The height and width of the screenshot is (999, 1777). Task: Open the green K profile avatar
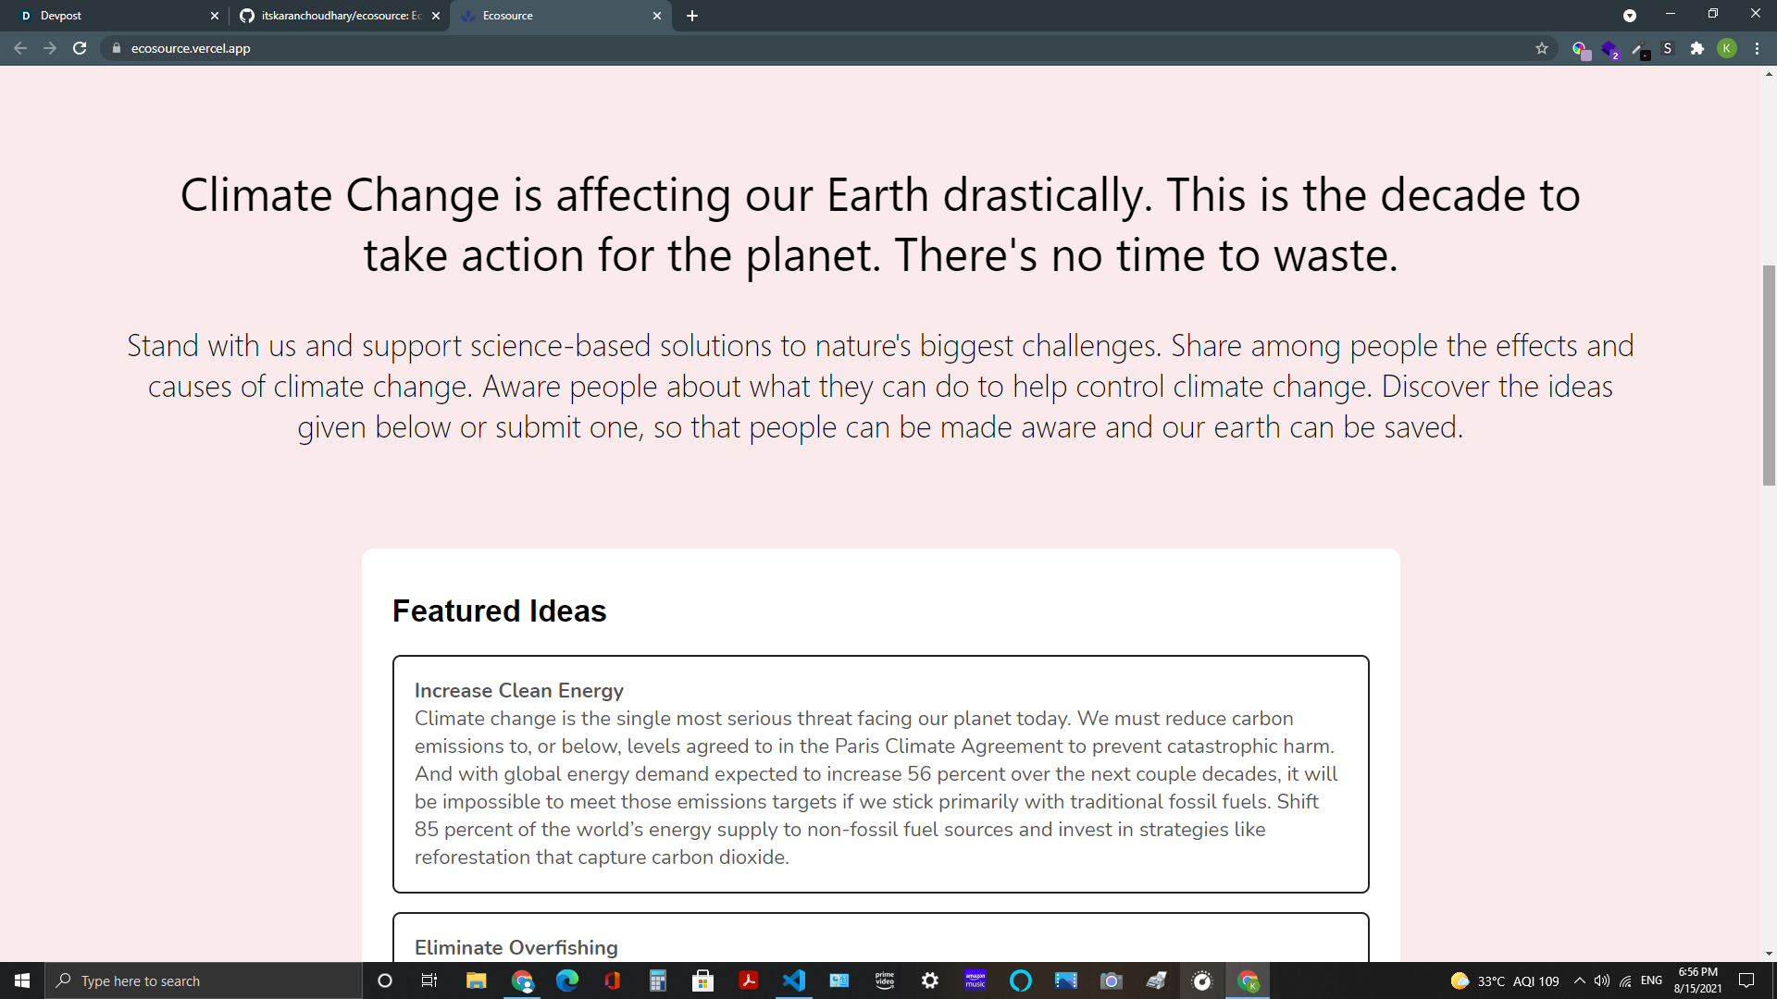click(1727, 48)
